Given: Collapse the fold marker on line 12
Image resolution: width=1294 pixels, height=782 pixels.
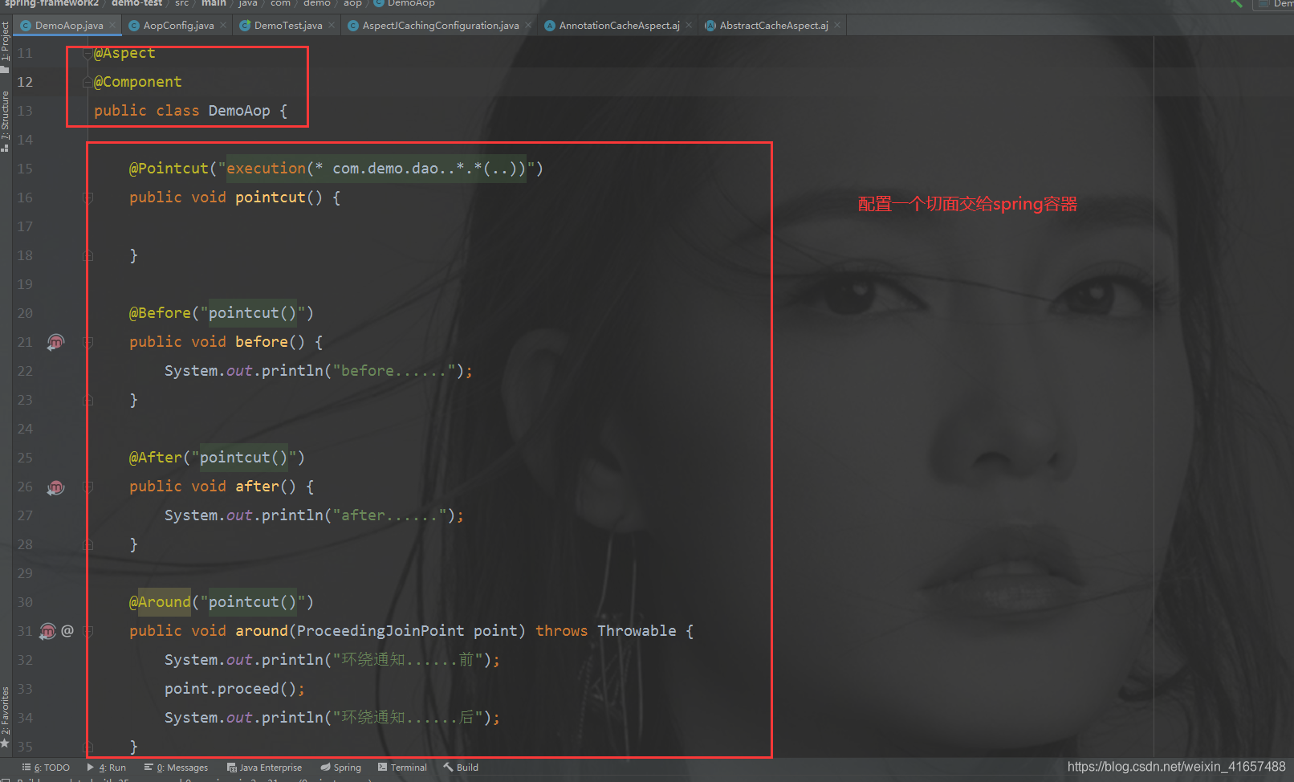Looking at the screenshot, I should pyautogui.click(x=87, y=83).
